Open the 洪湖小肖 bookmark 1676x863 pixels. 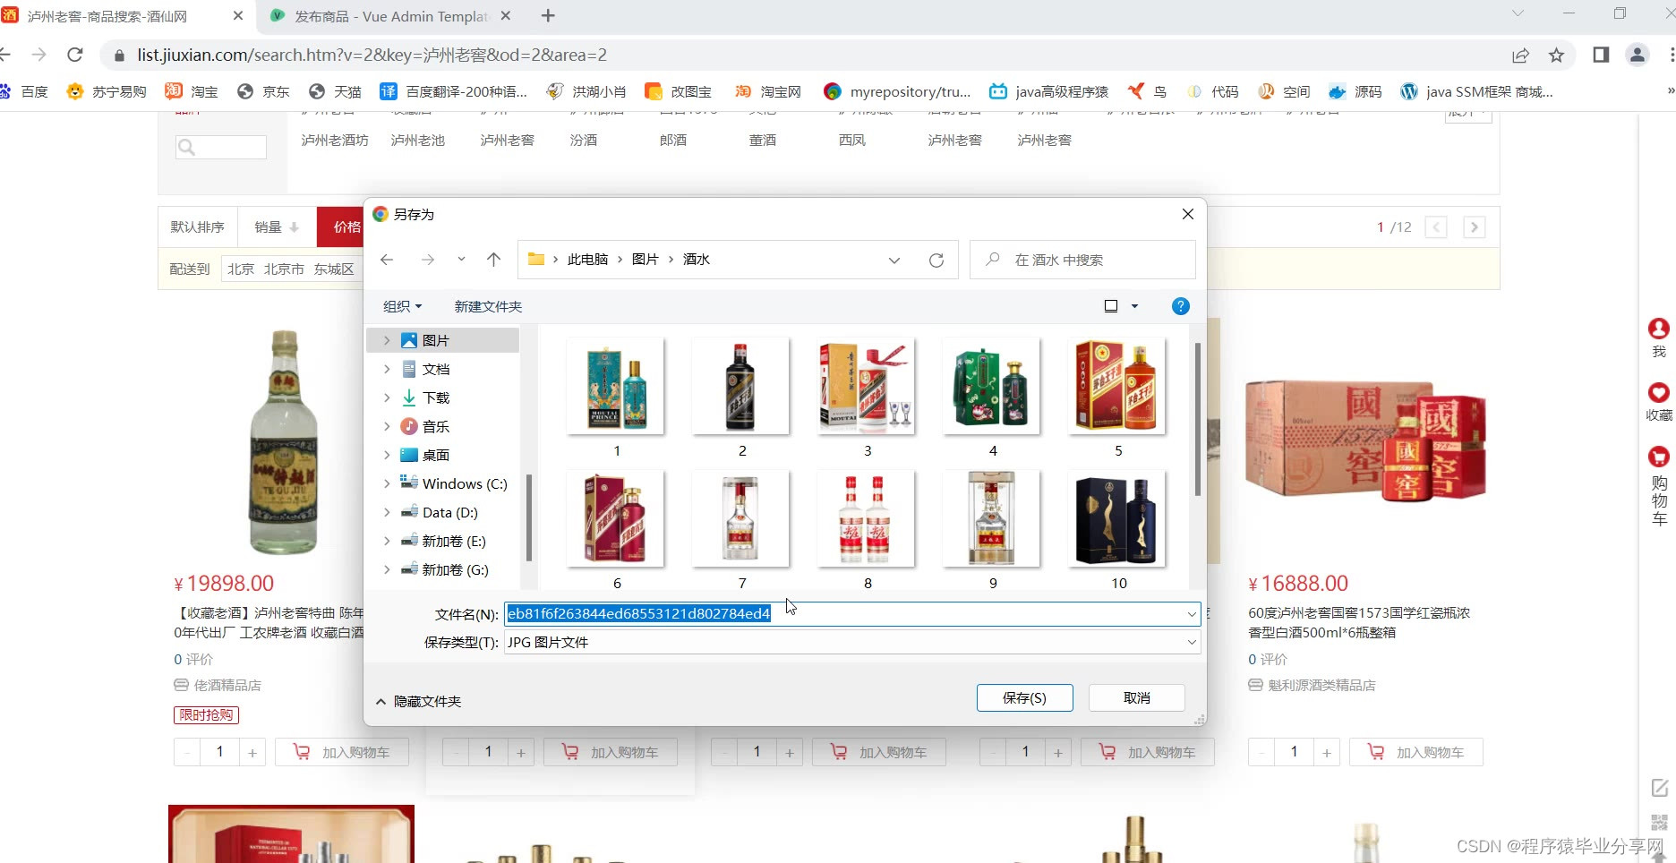(x=586, y=91)
